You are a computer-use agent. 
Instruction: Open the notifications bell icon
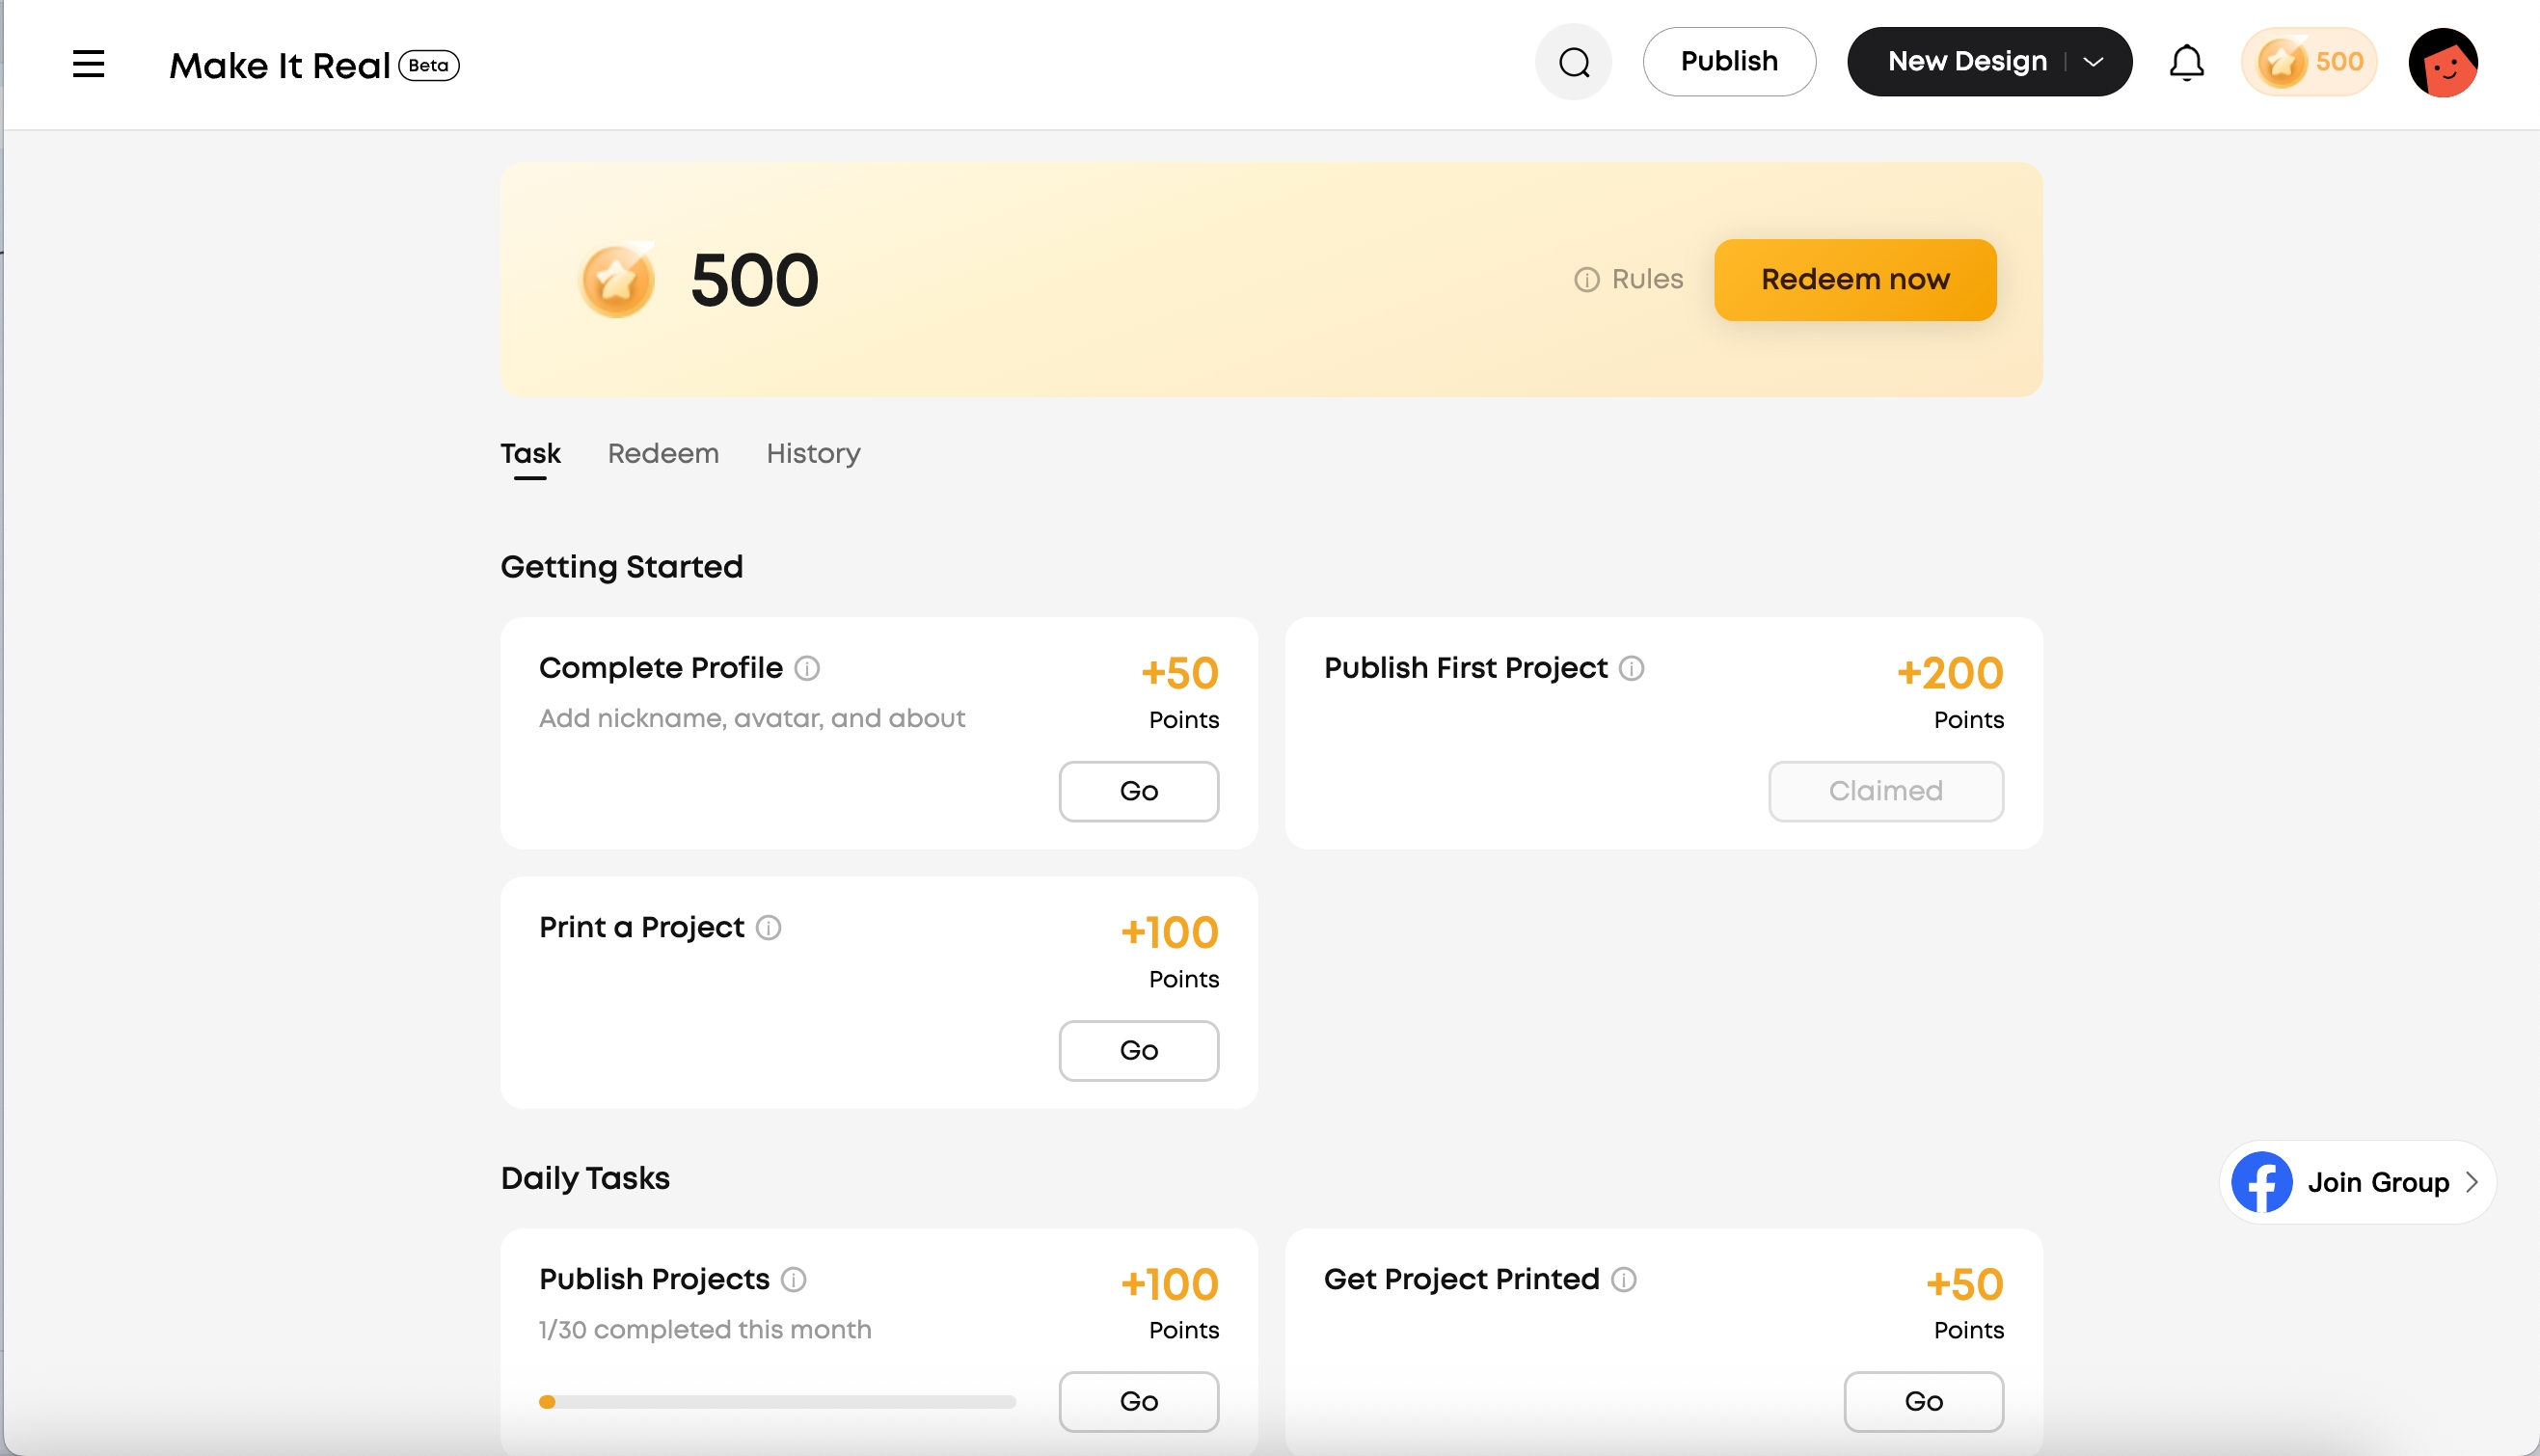[2186, 62]
